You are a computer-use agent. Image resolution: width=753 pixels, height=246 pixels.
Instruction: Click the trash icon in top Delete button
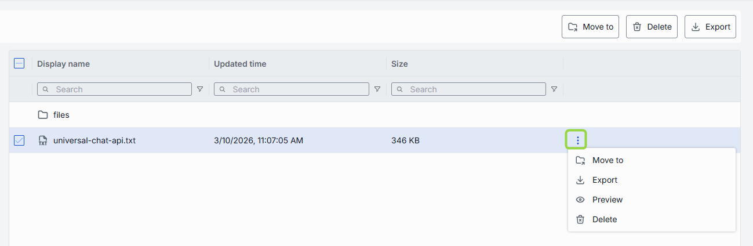click(x=637, y=27)
